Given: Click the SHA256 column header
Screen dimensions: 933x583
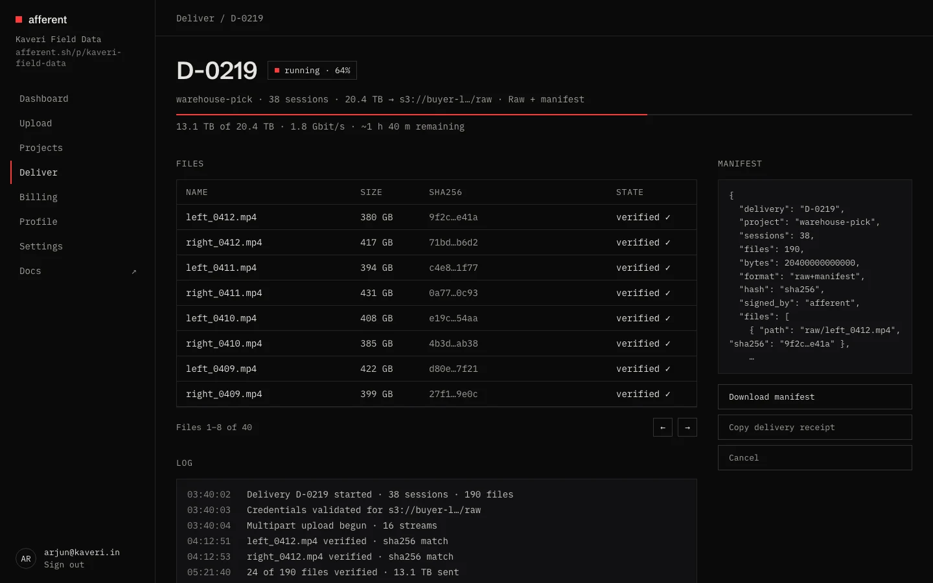Looking at the screenshot, I should pos(446,192).
